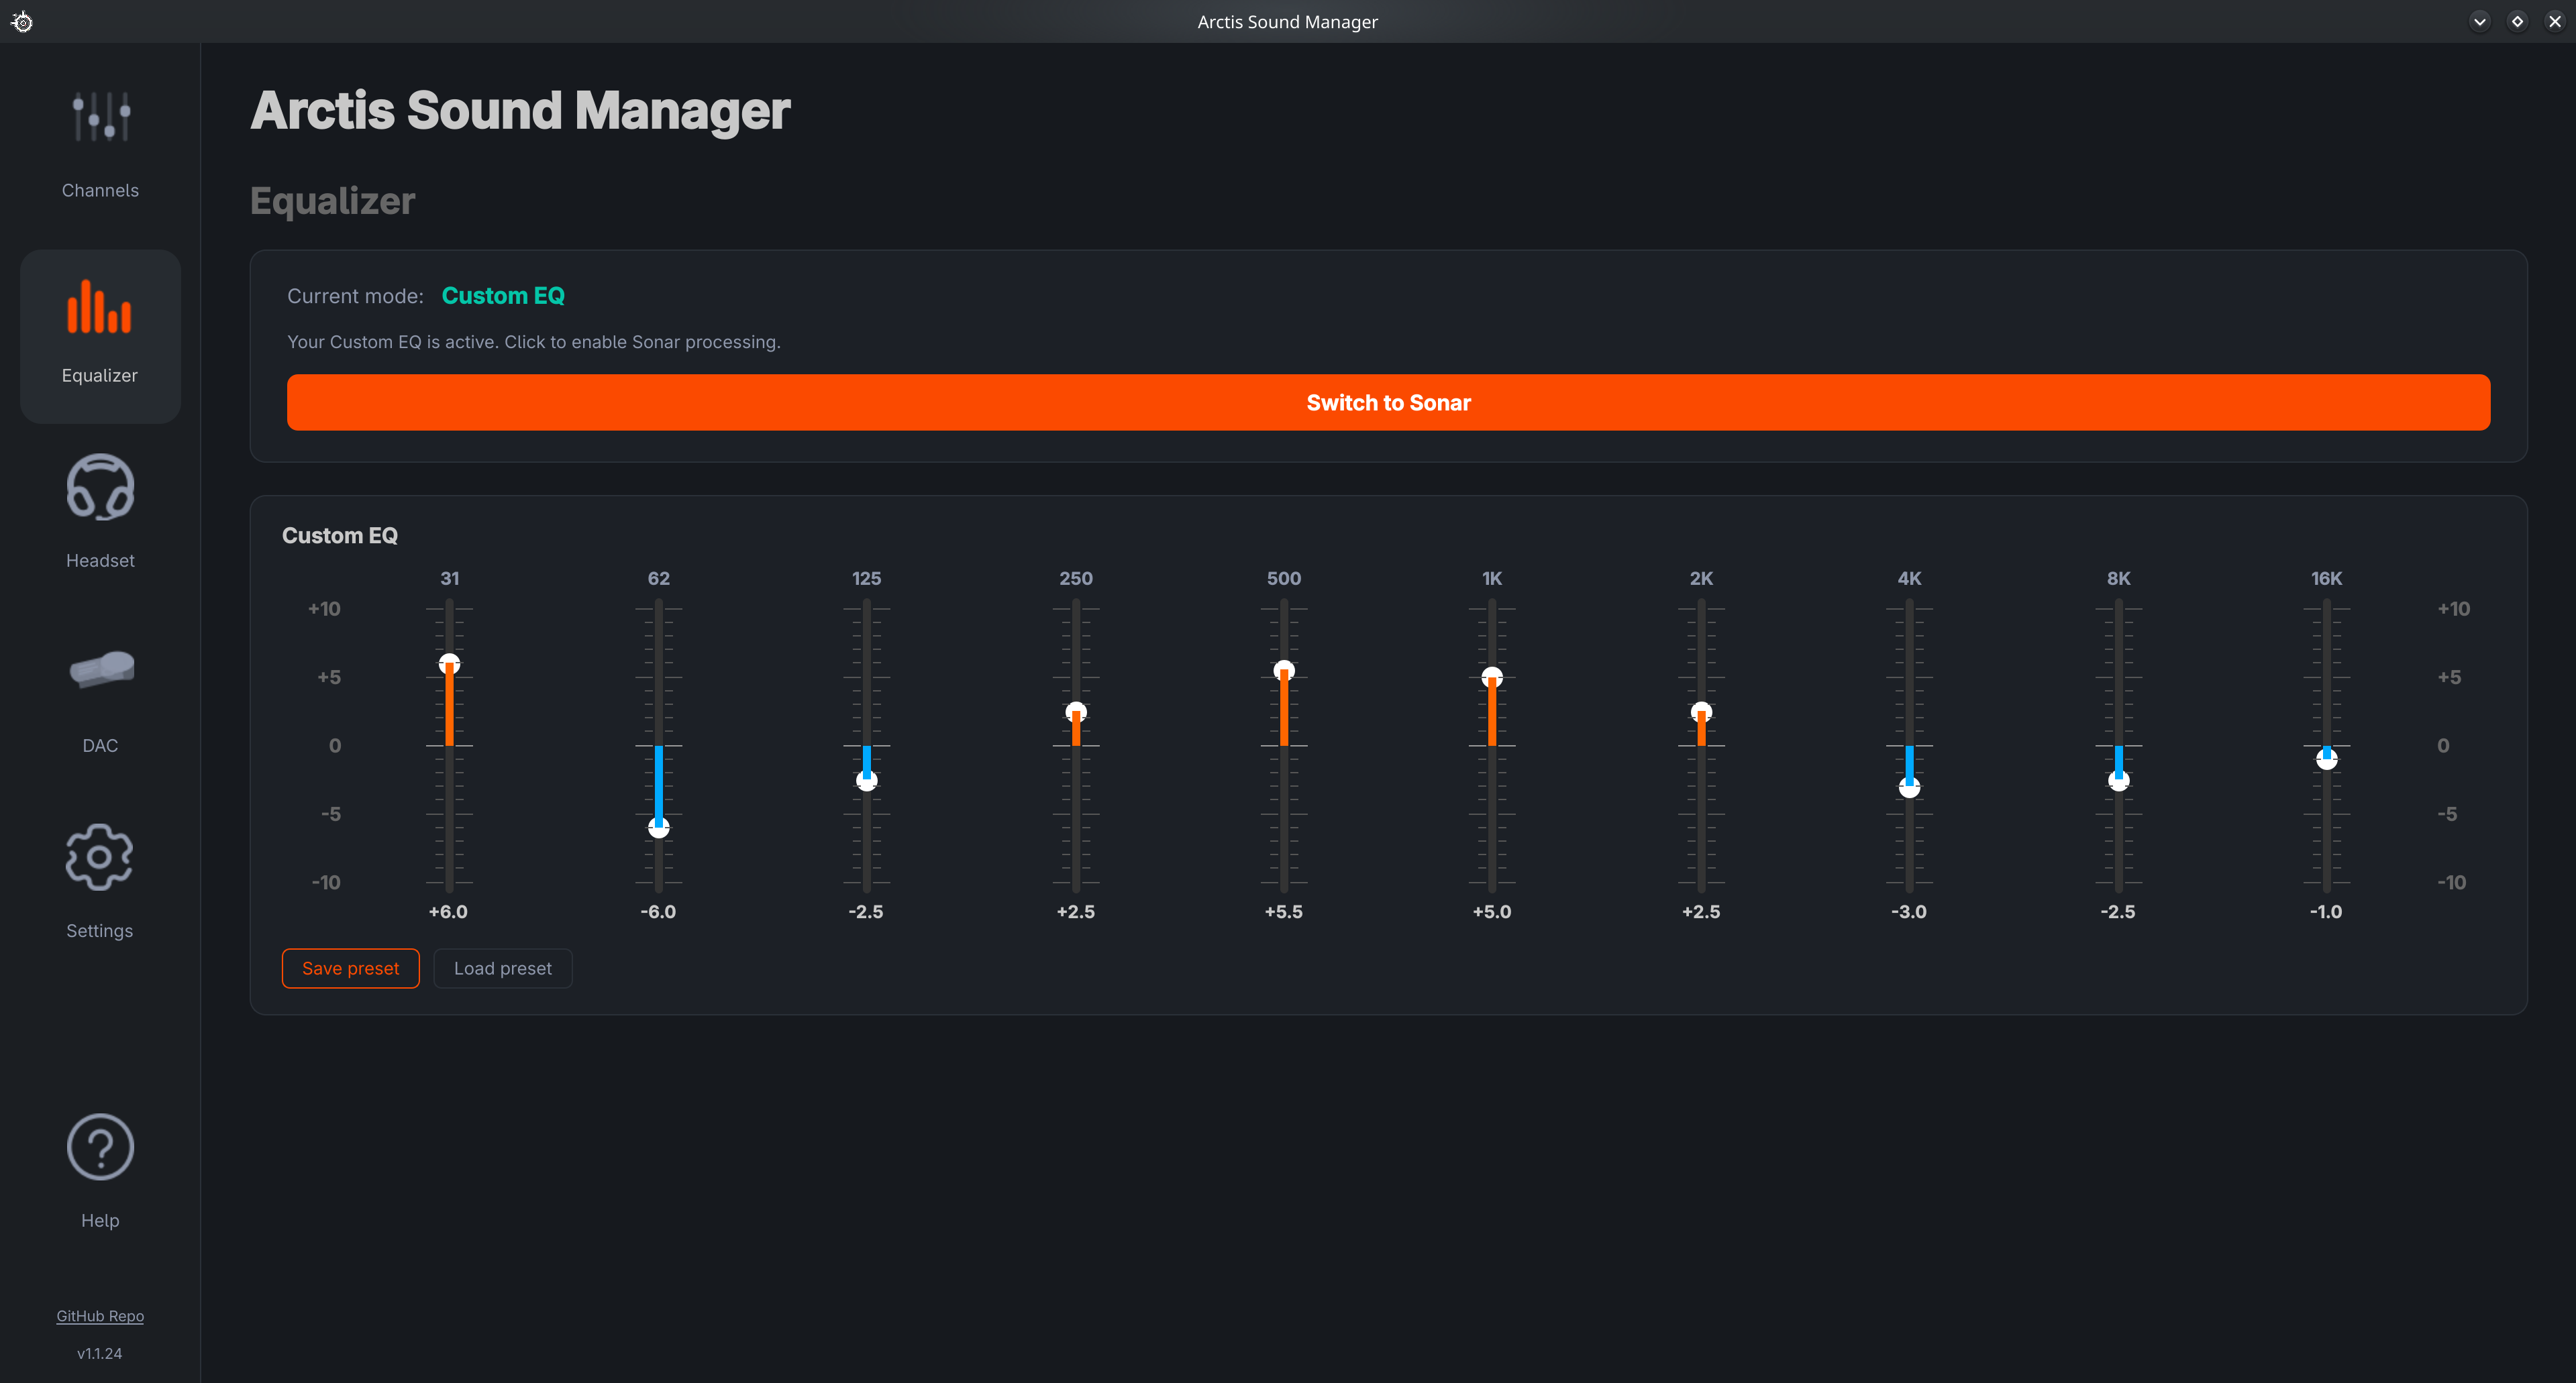Viewport: 2576px width, 1383px height.
Task: Click the Custom EQ panel title
Action: [x=340, y=536]
